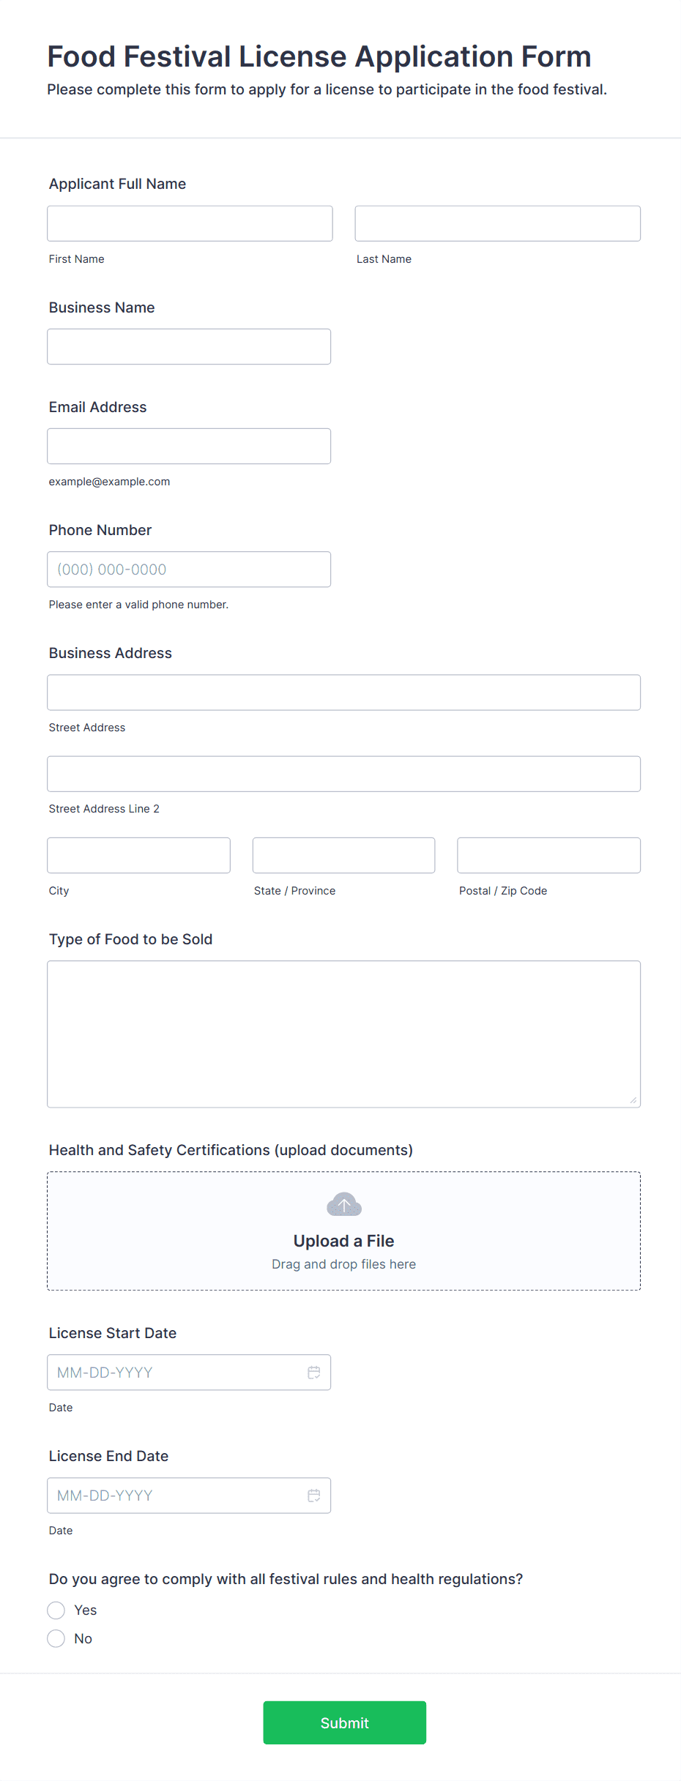Click the Submit button
681x1781 pixels.
(344, 1722)
